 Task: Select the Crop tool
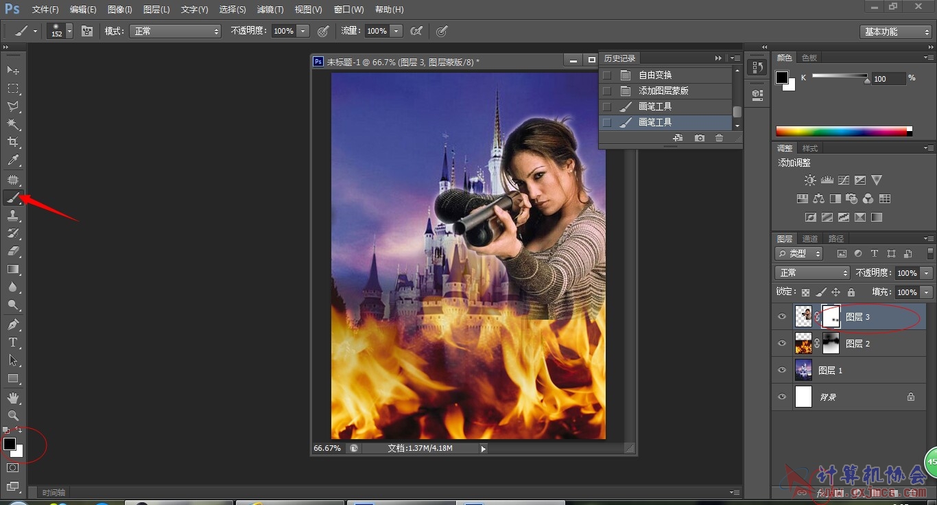pyautogui.click(x=13, y=142)
